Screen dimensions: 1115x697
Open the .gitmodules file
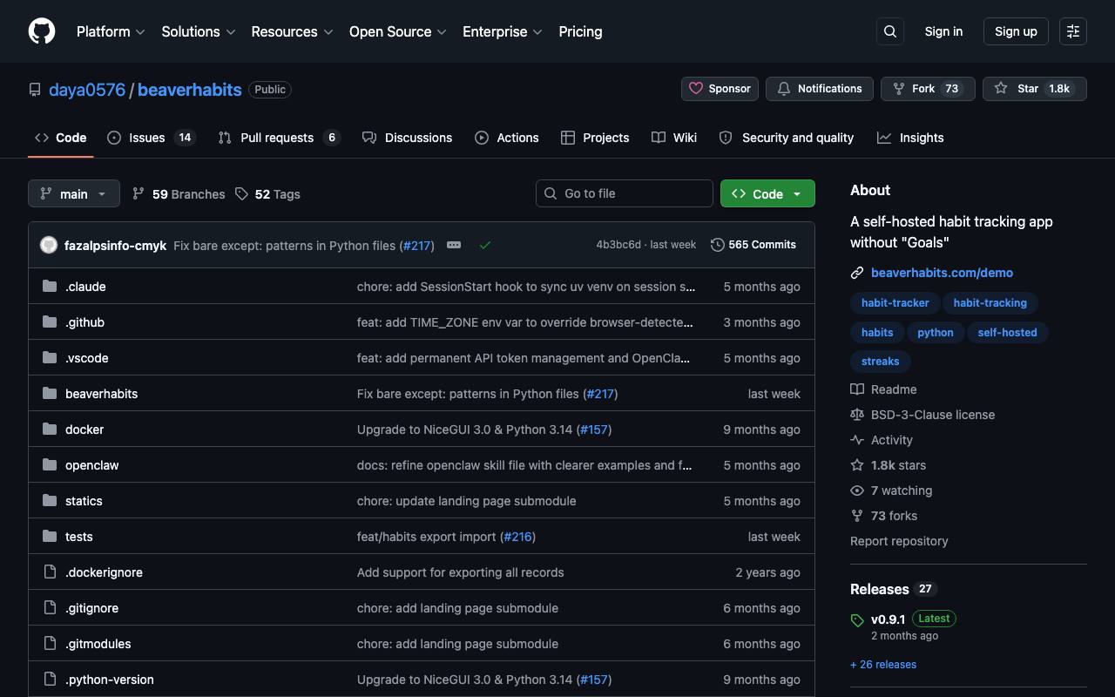(98, 644)
